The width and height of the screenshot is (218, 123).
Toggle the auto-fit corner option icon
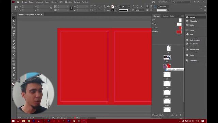click(155, 6)
